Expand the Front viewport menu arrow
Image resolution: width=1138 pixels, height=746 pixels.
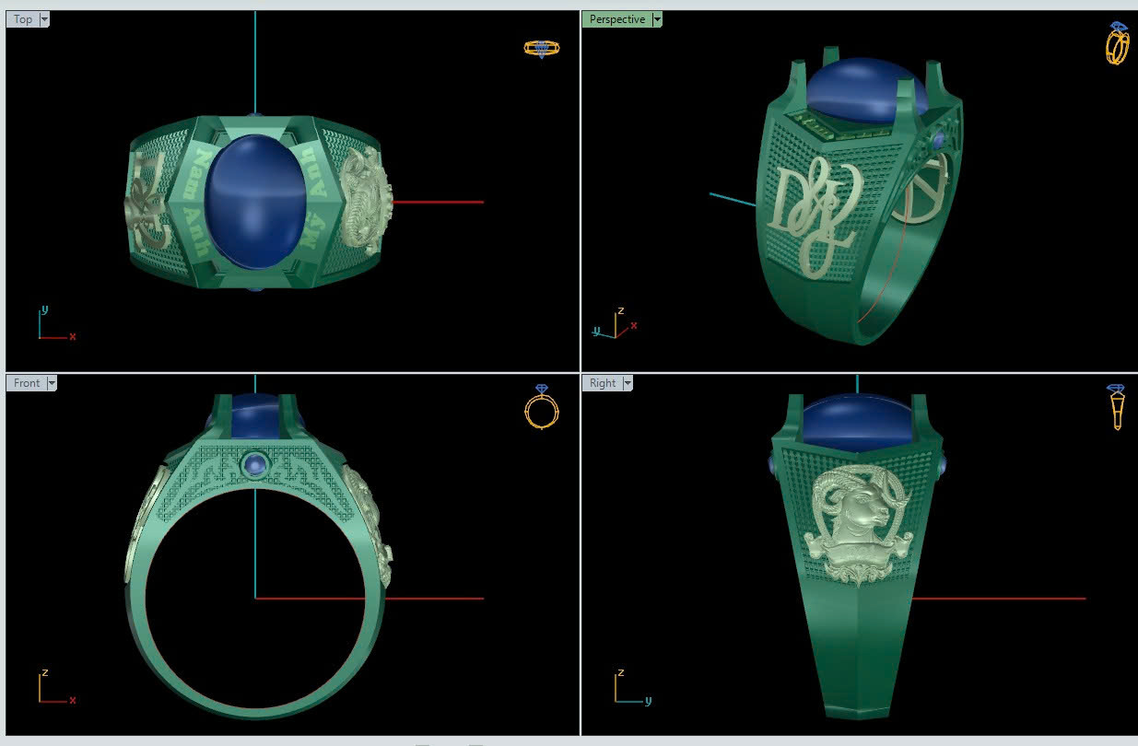pos(52,383)
